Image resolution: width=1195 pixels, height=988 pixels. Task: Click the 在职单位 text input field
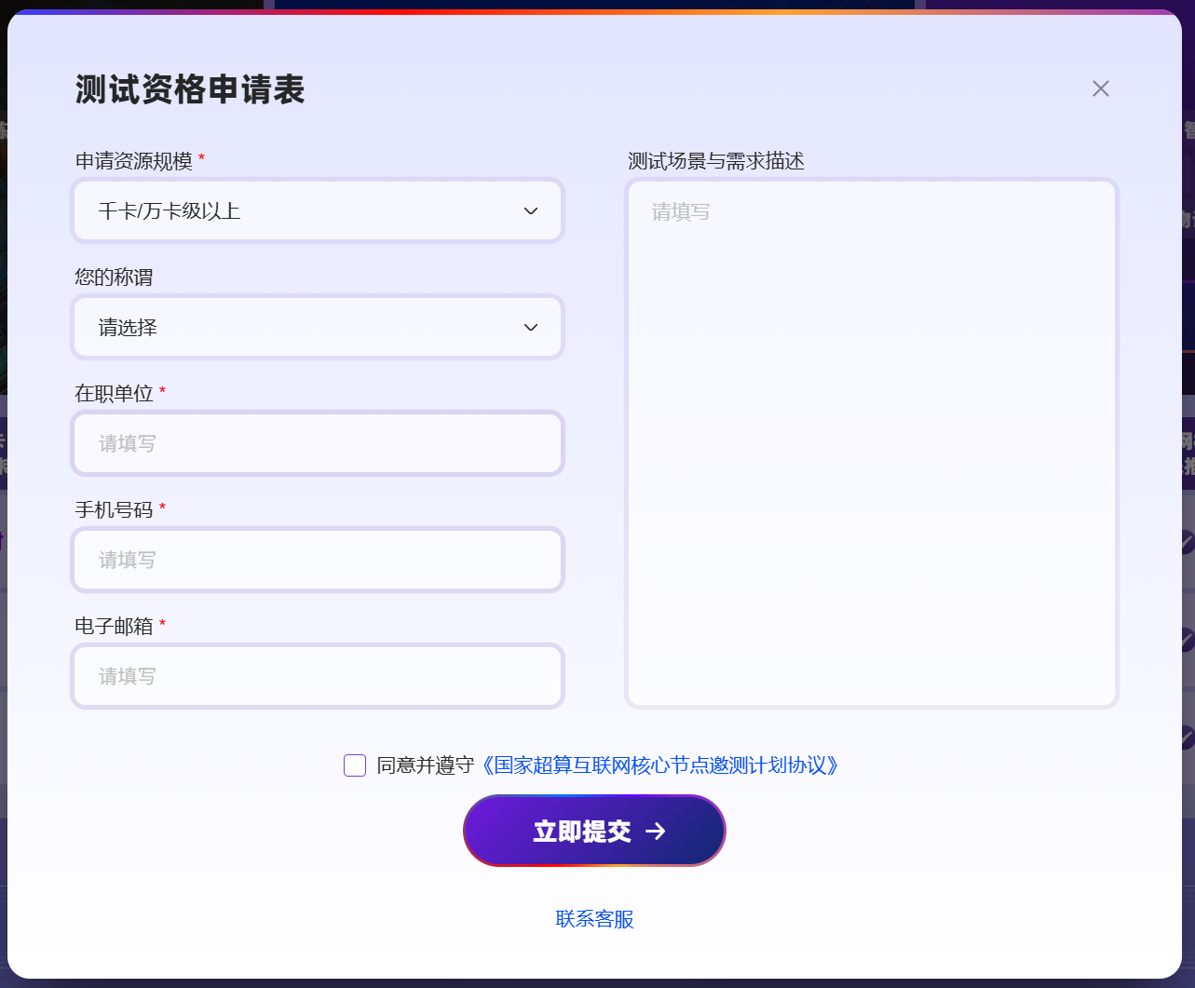click(318, 443)
